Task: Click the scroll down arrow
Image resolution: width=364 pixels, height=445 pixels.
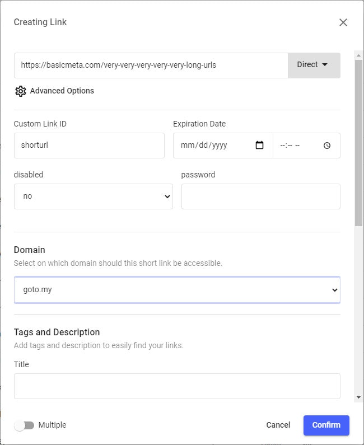Action: click(358, 397)
